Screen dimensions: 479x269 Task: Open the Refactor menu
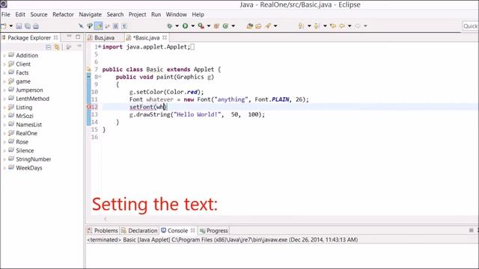click(x=63, y=14)
